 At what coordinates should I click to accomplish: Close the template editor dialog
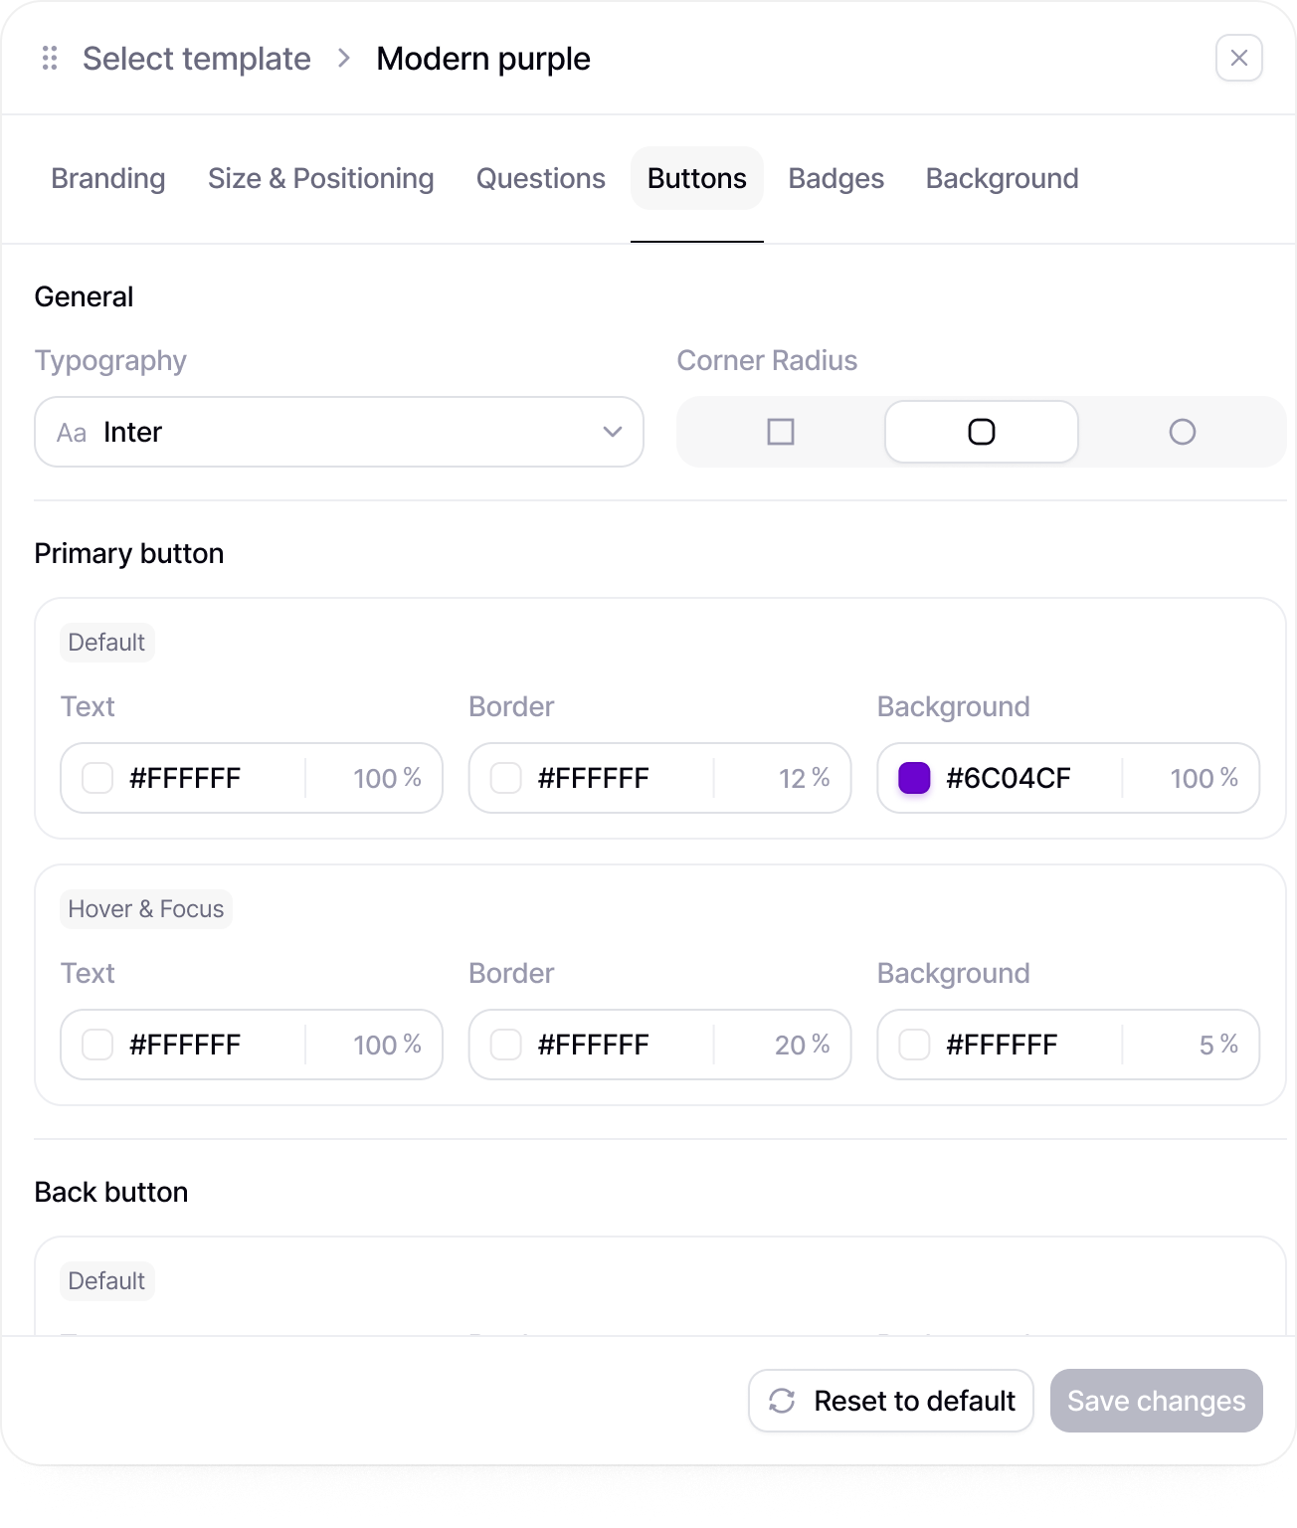click(1238, 59)
